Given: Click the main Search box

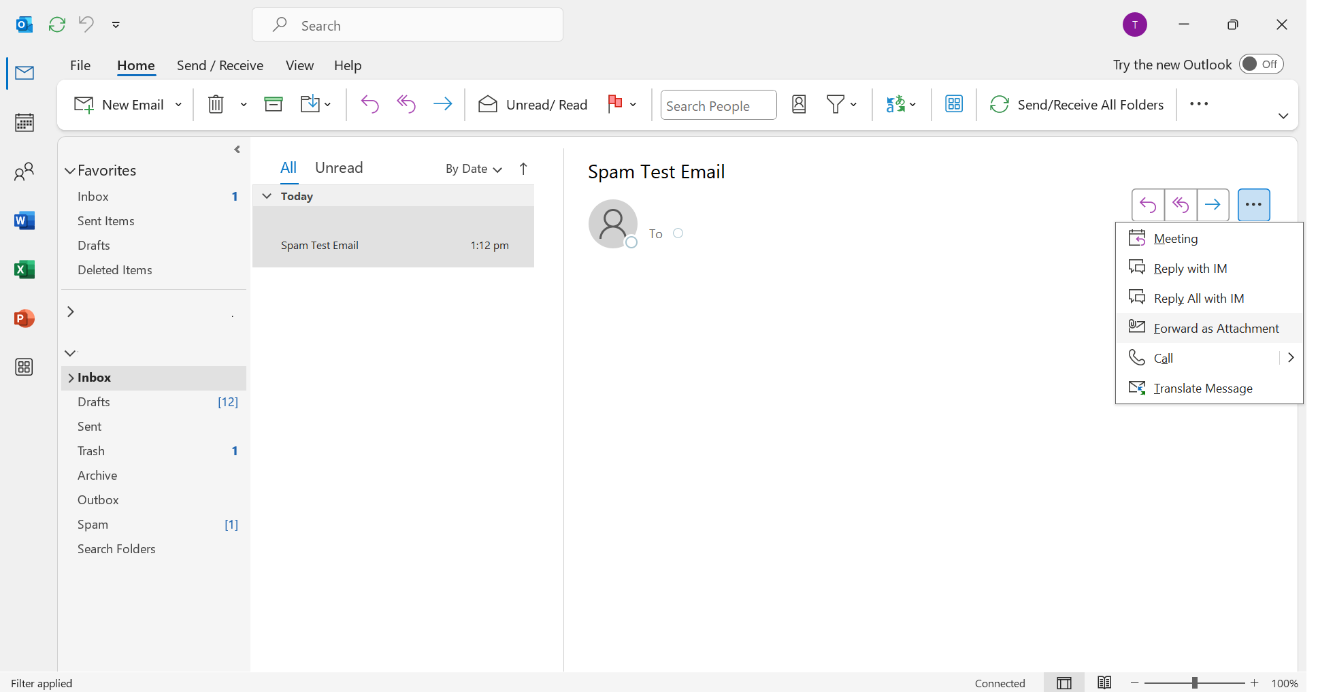Looking at the screenshot, I should click(408, 25).
